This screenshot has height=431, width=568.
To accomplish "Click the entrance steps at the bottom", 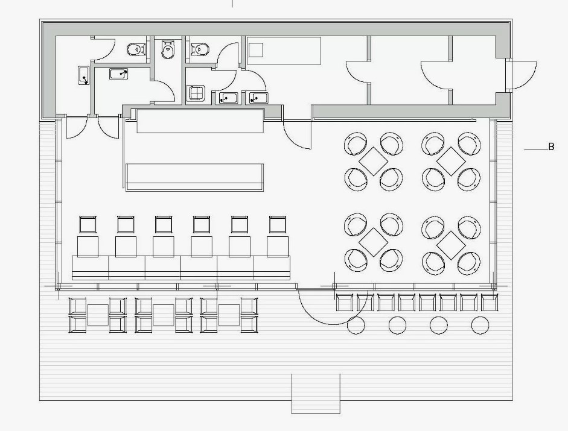I will pos(316,393).
